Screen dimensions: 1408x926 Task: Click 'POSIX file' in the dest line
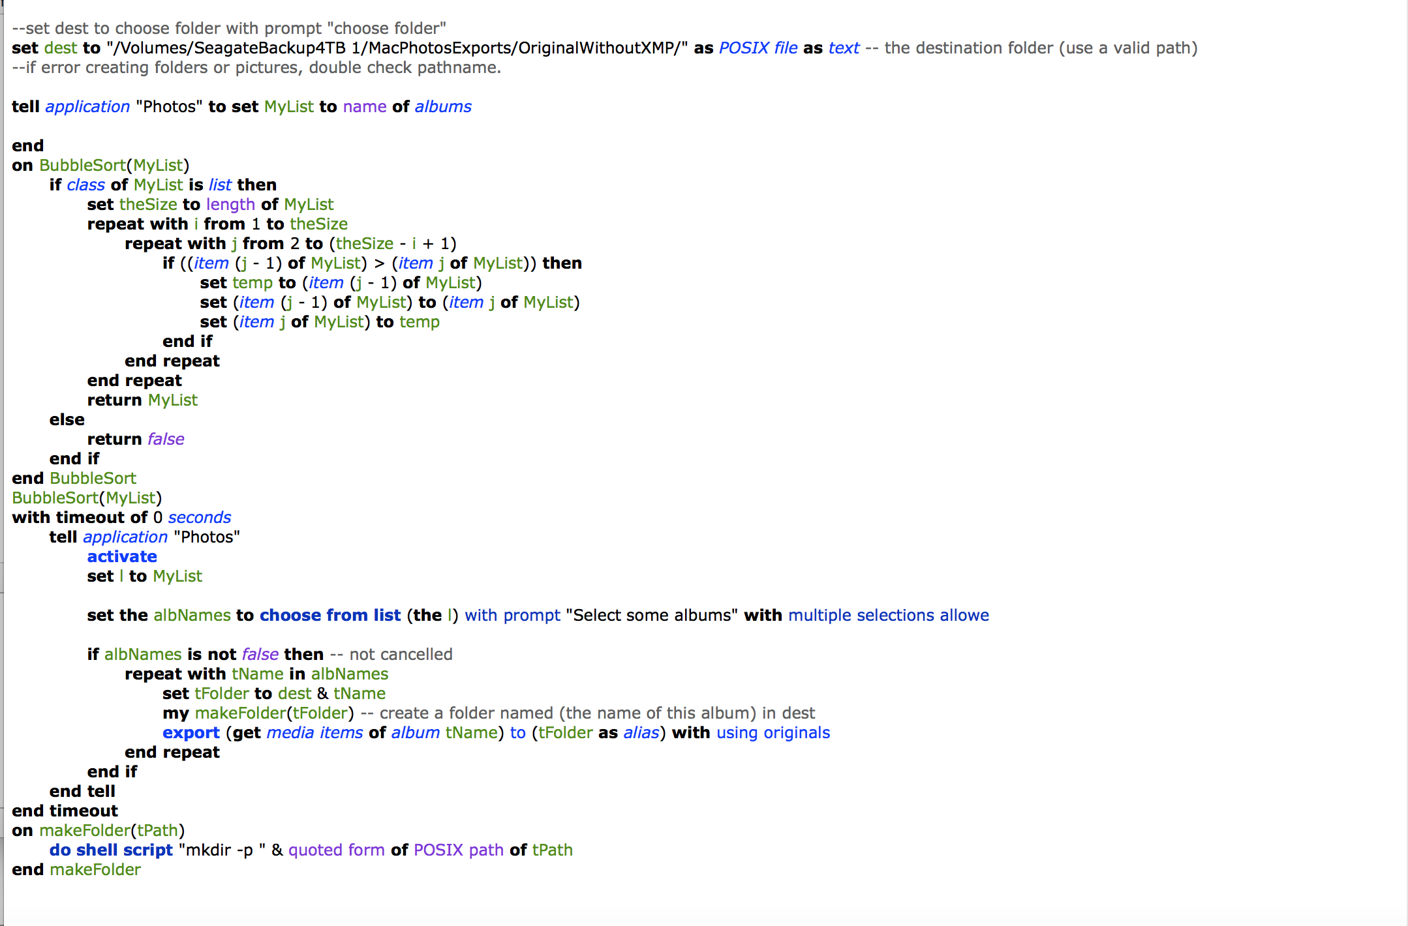(x=758, y=48)
